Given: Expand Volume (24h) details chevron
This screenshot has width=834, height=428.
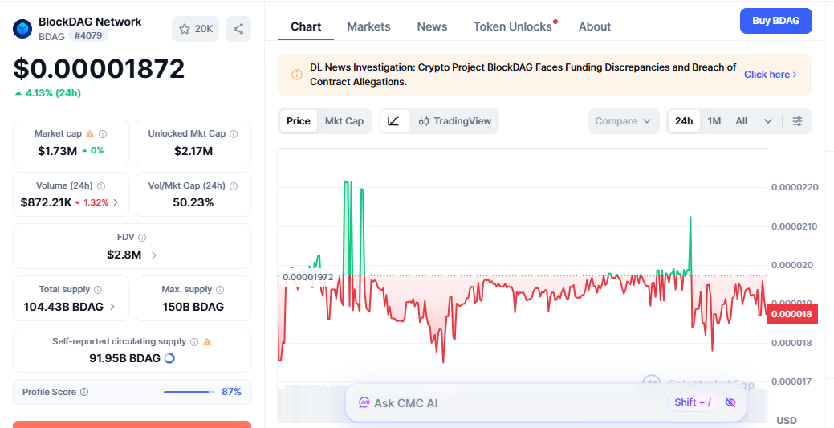Looking at the screenshot, I should (x=116, y=202).
